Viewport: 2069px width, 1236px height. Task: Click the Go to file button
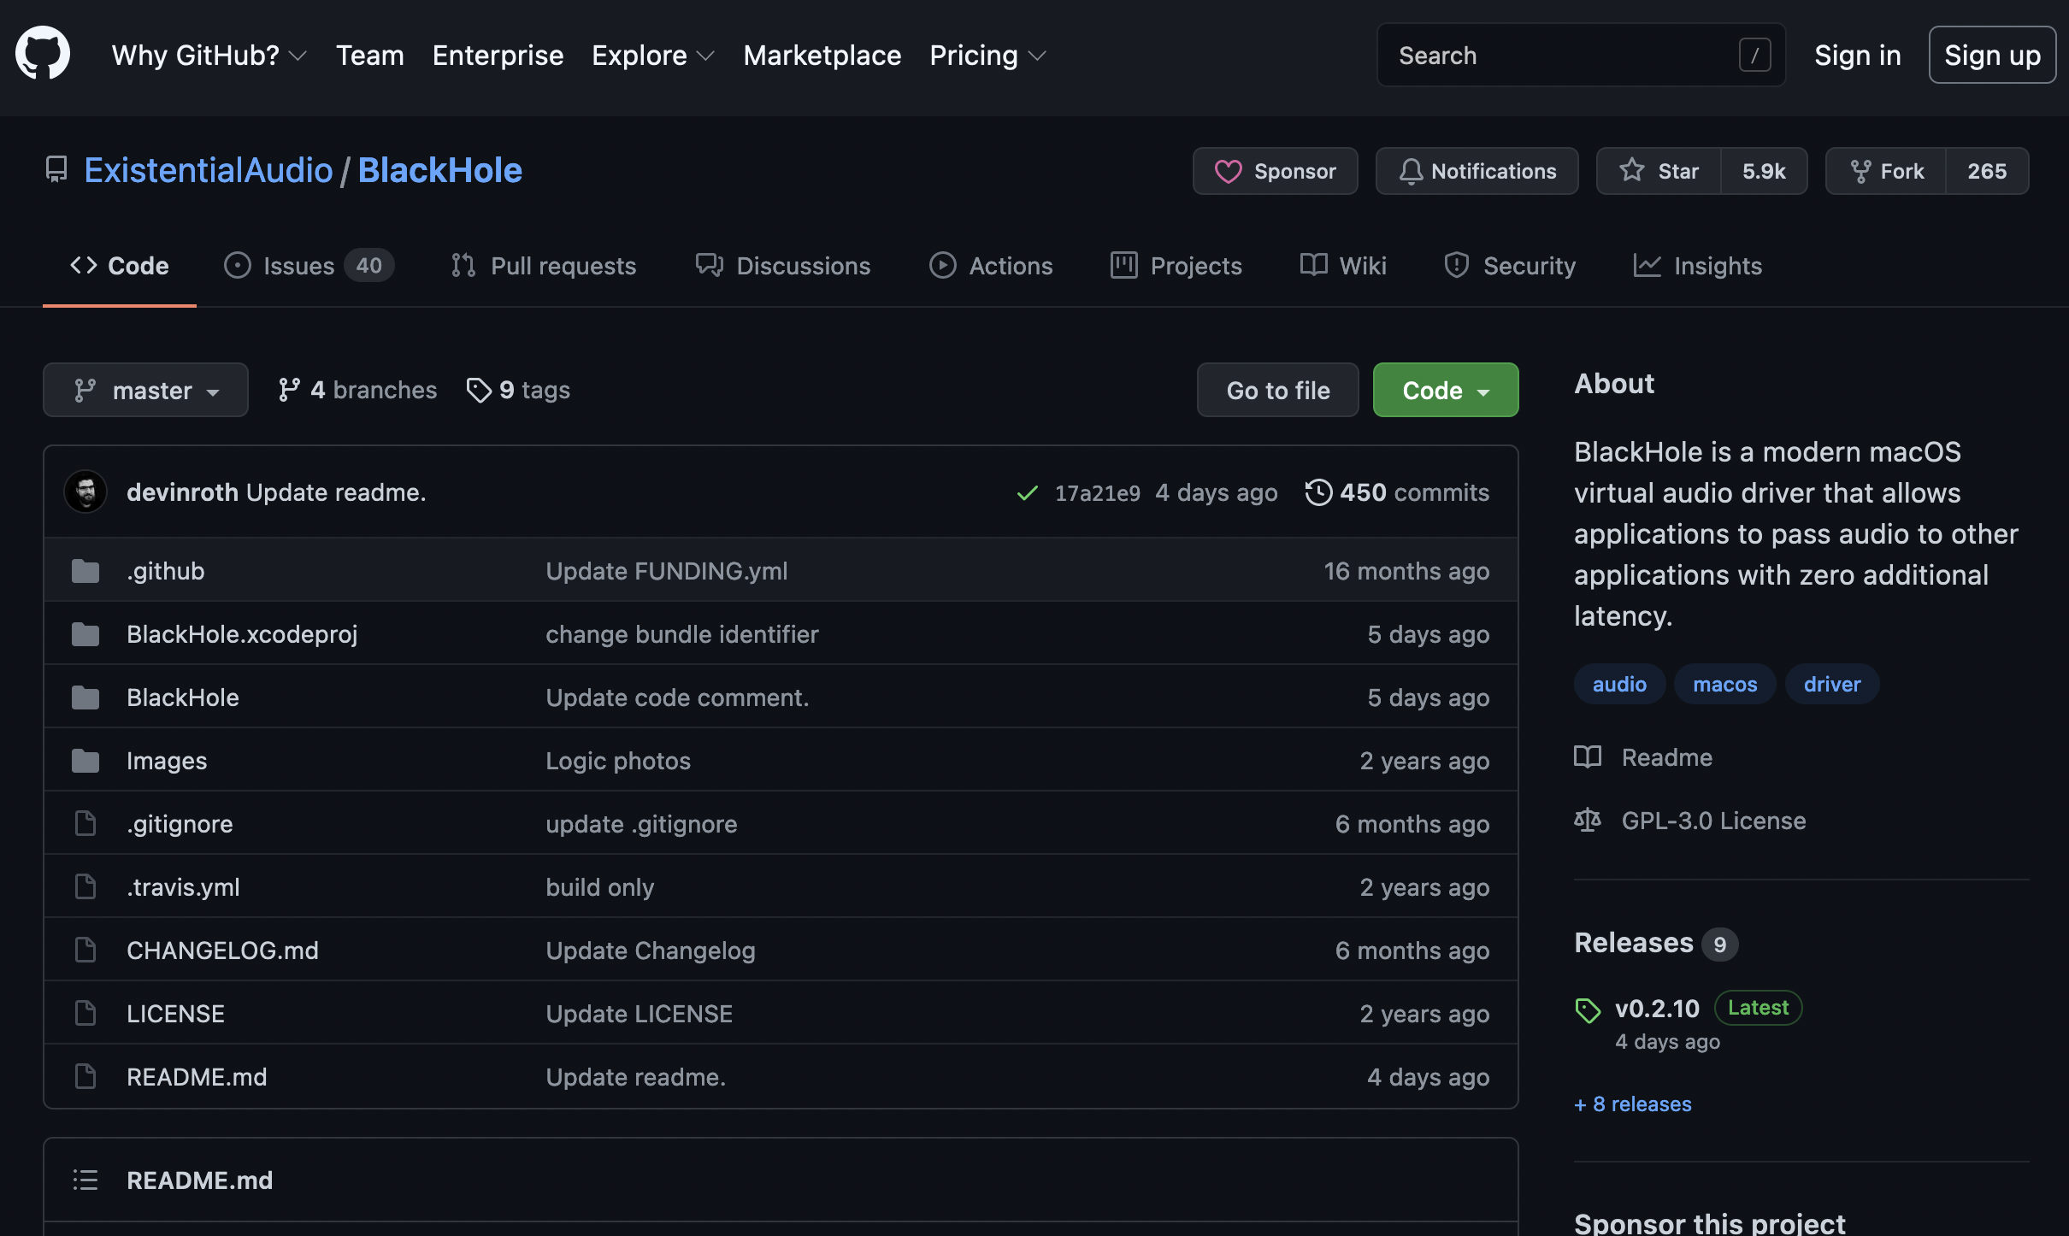click(1277, 390)
